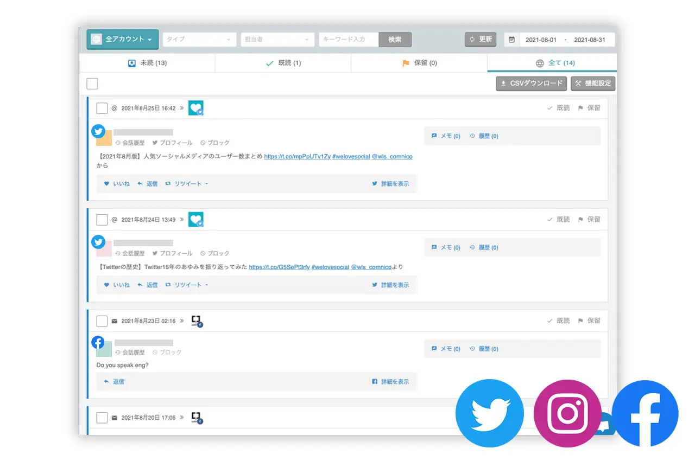Flag the August 24 message as 保留
The height and width of the screenshot is (461, 695).
(589, 220)
